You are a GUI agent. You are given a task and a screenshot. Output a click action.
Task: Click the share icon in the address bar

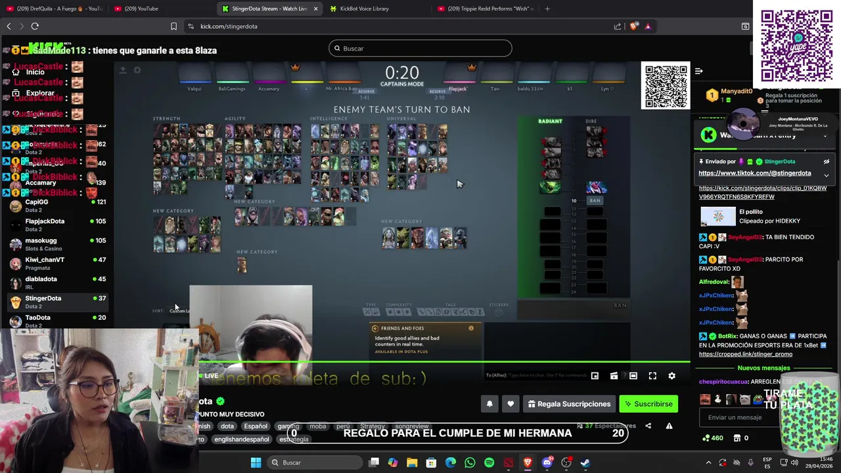pyautogui.click(x=618, y=26)
